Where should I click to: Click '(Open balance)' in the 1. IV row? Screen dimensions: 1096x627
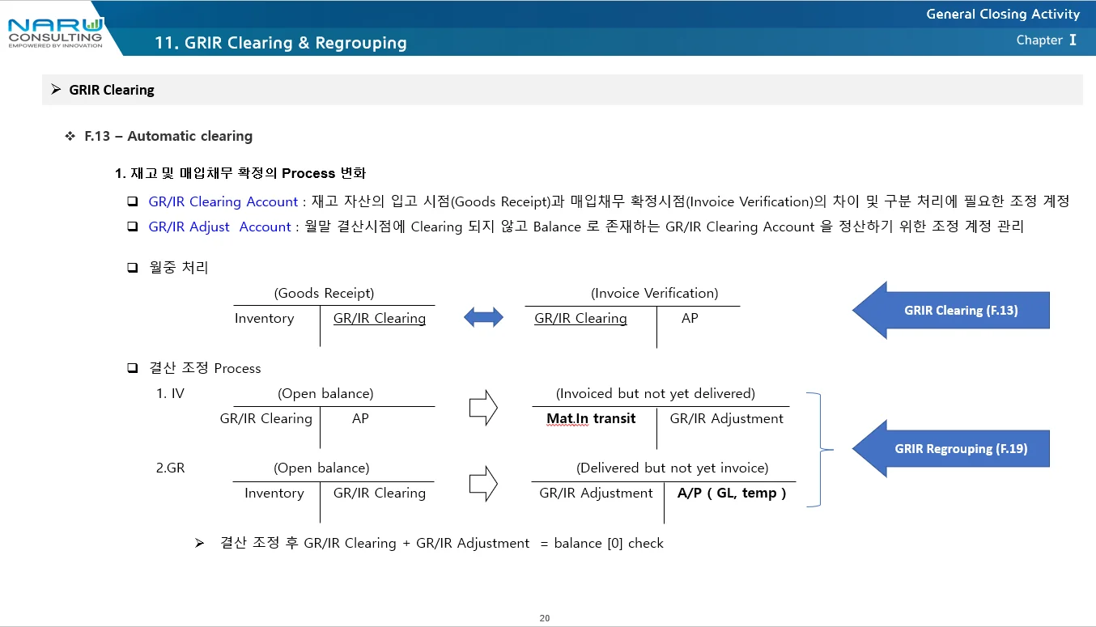tap(326, 393)
